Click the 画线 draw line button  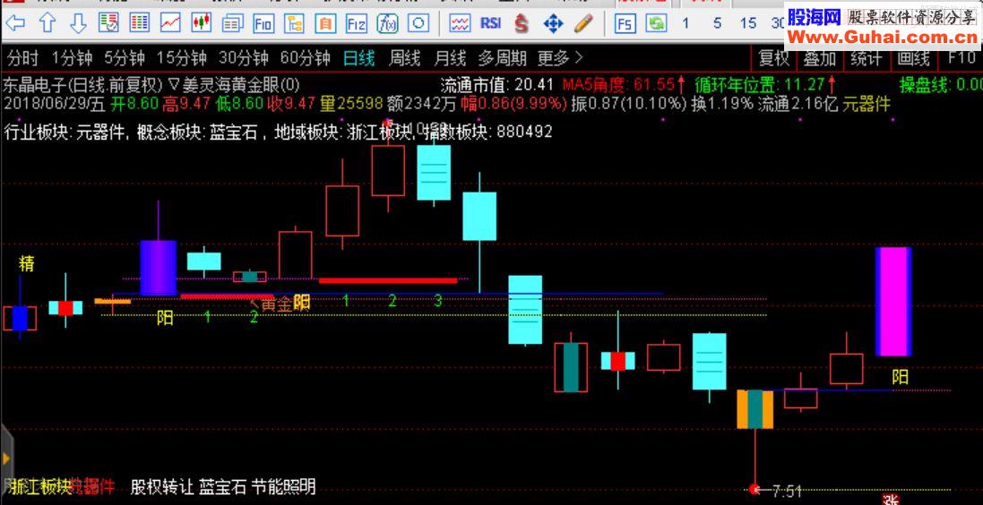coord(913,59)
